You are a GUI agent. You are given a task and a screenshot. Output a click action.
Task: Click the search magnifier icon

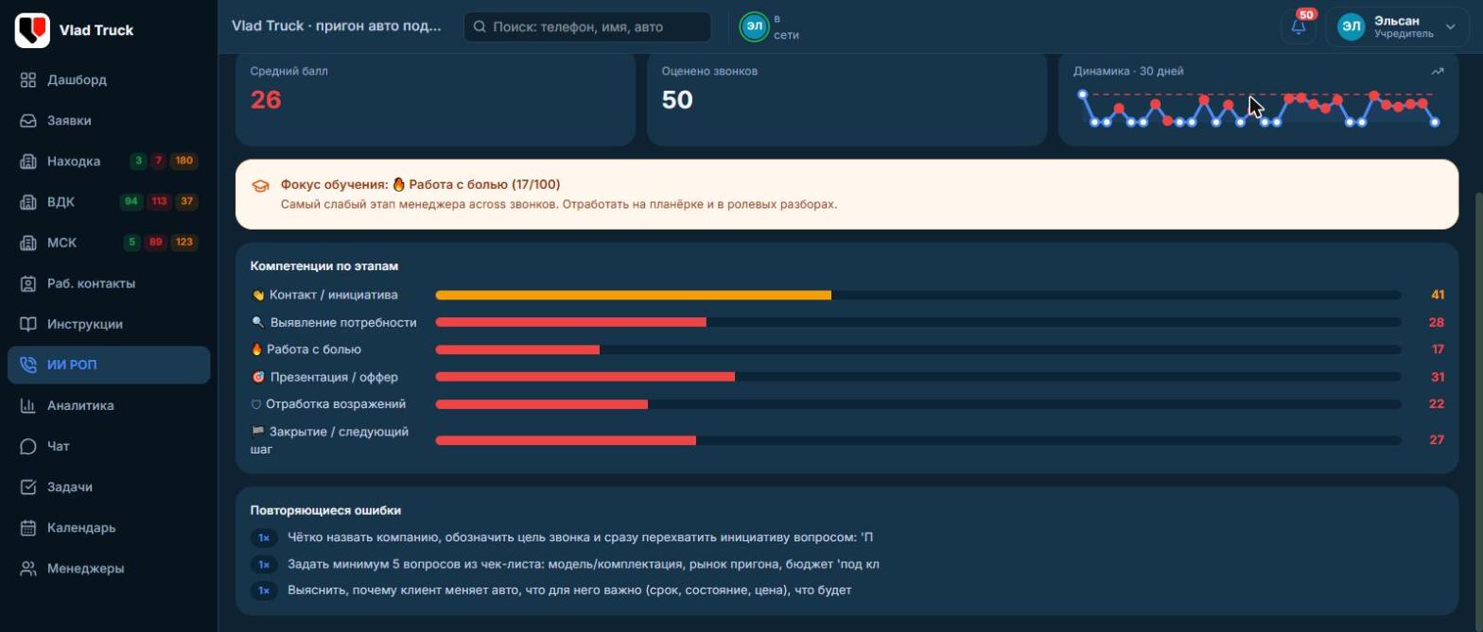(480, 27)
